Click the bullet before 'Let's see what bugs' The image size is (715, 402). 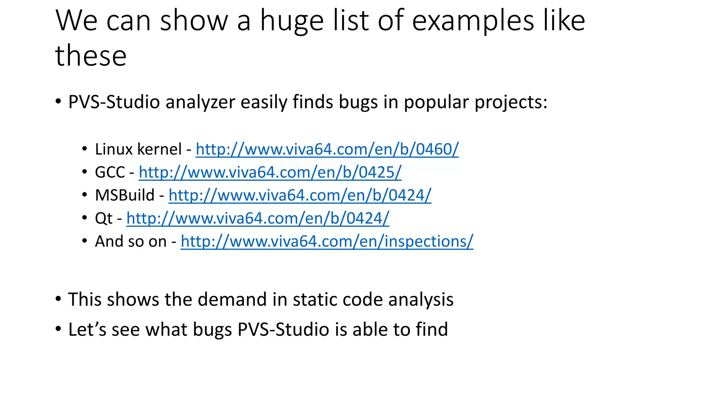point(58,329)
